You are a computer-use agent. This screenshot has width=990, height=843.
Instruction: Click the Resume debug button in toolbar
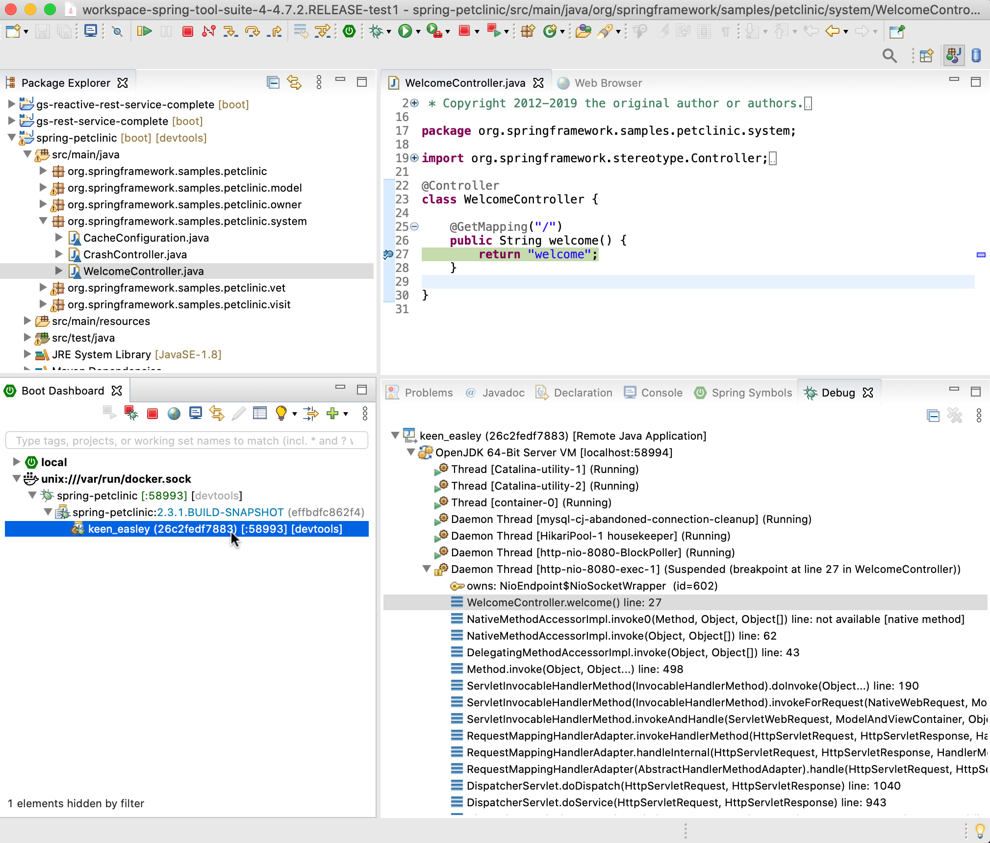point(144,32)
